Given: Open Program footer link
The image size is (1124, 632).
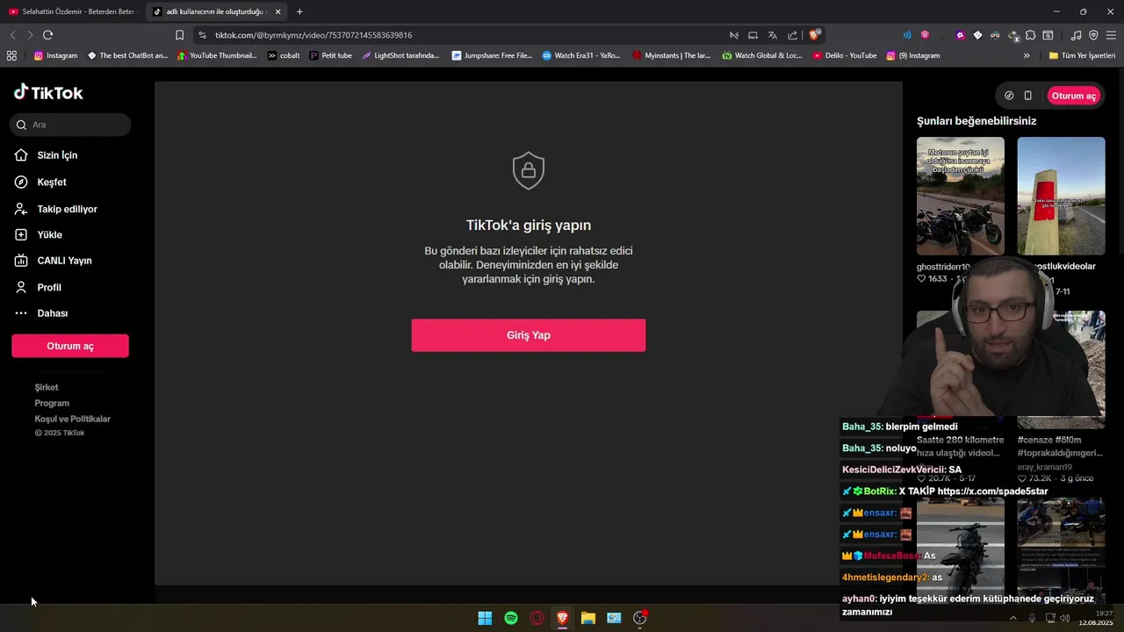Looking at the screenshot, I should click(52, 403).
